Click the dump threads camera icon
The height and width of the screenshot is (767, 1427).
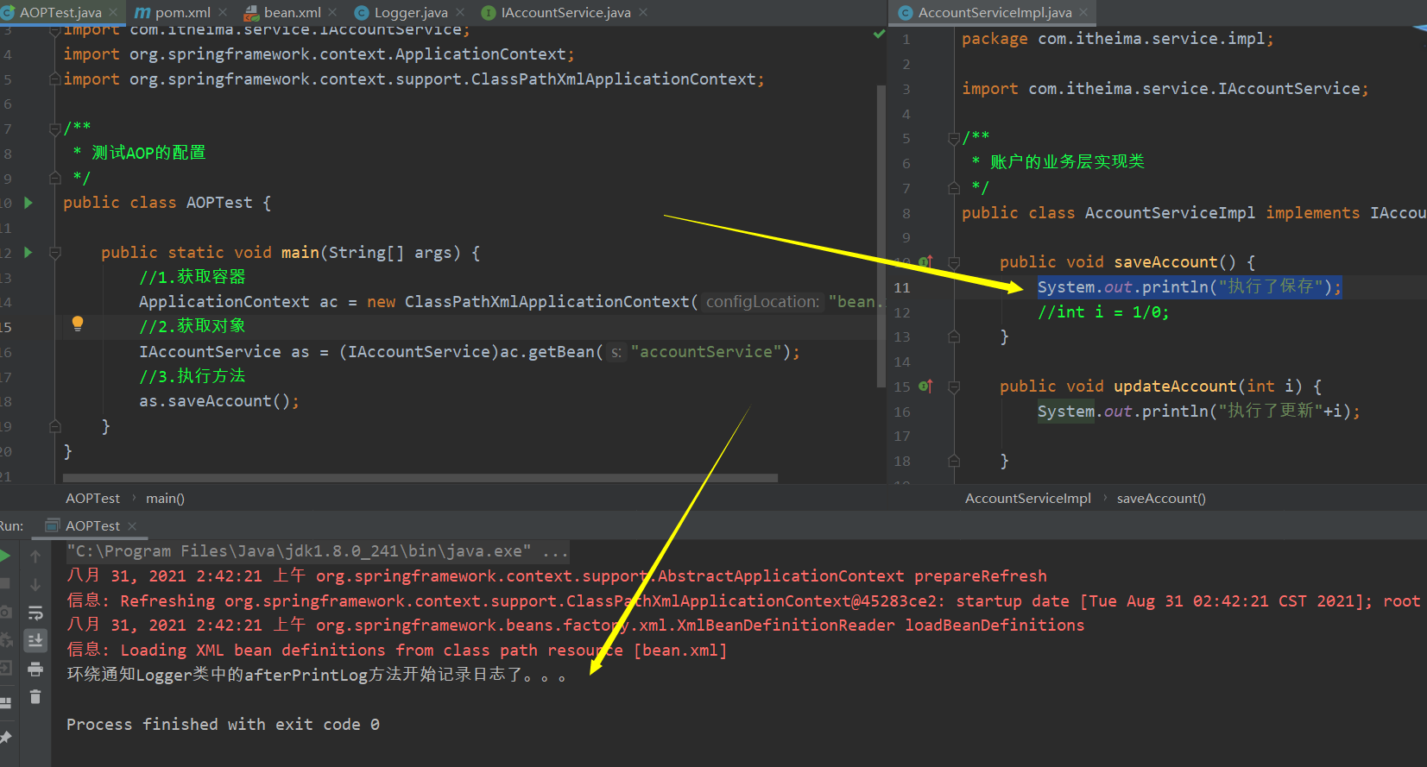[x=4, y=612]
